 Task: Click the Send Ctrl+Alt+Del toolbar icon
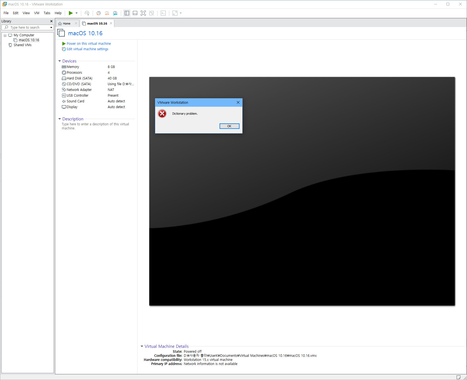87,13
